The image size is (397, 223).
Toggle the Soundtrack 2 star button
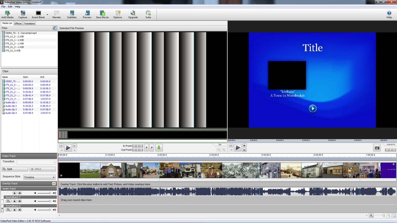15,210
